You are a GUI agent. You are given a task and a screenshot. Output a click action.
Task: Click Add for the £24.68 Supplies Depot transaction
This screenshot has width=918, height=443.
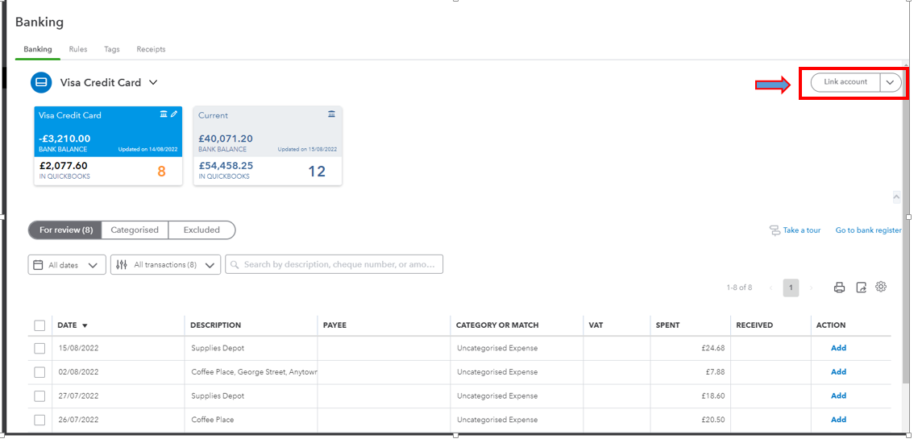pyautogui.click(x=838, y=348)
